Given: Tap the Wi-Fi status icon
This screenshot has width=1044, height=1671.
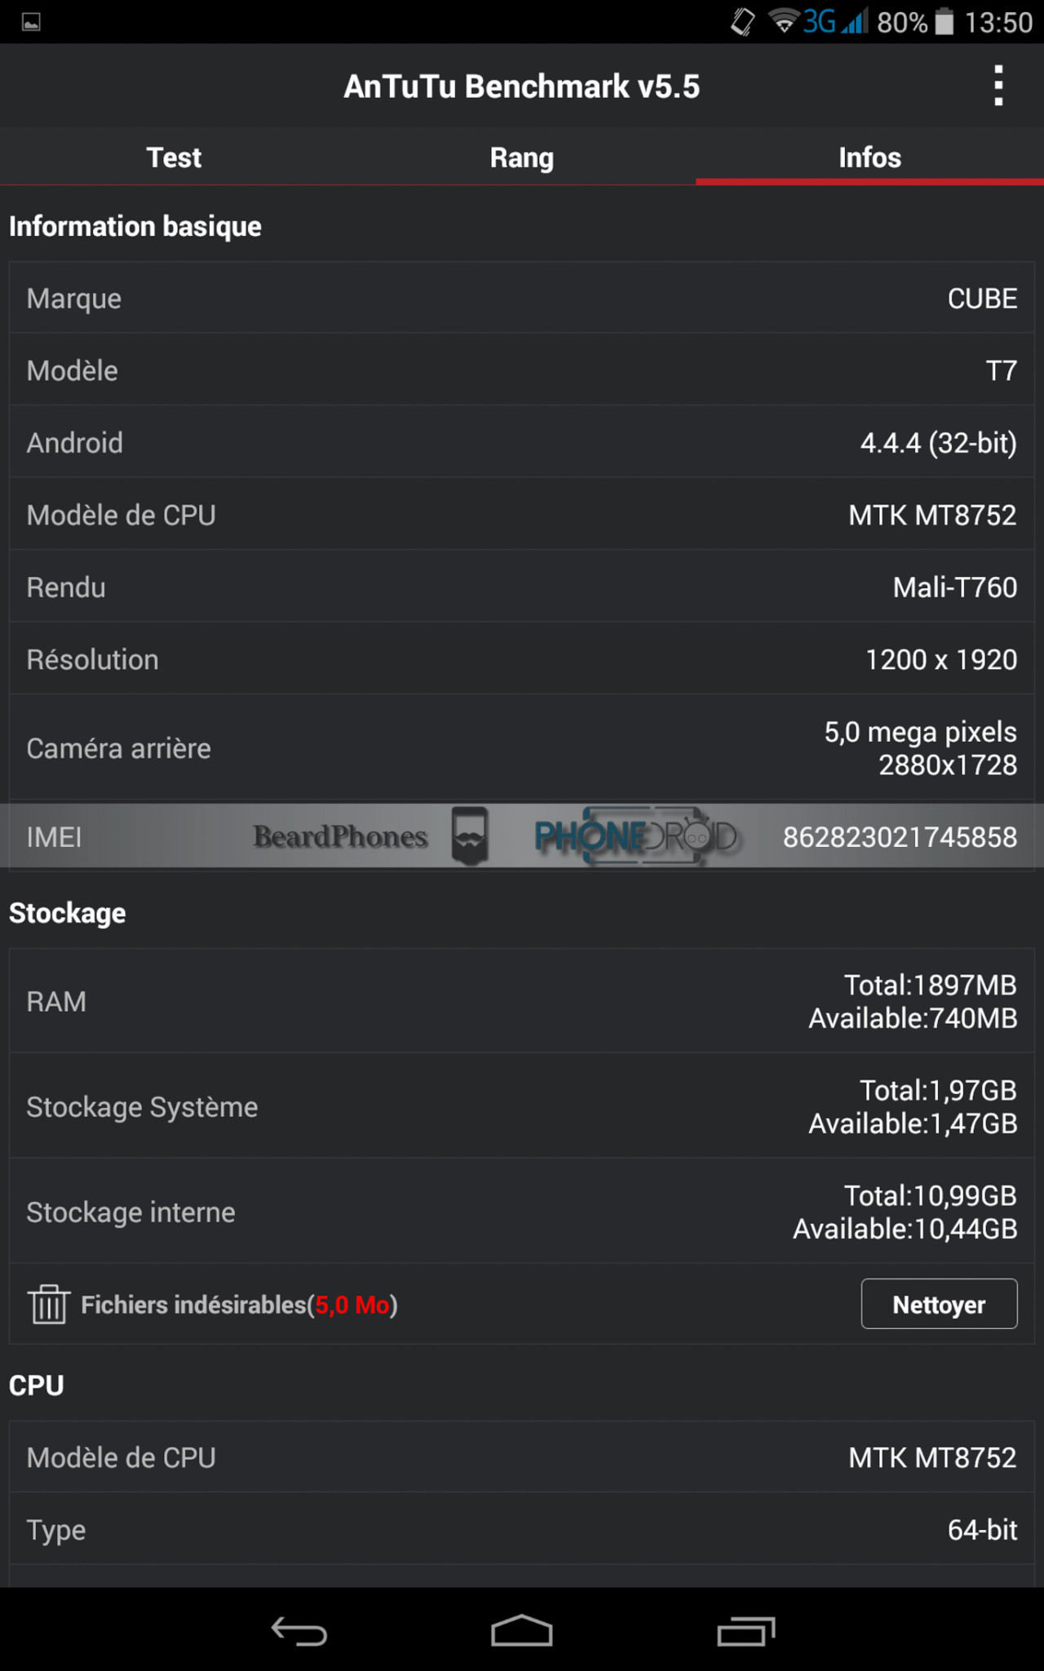Looking at the screenshot, I should [x=784, y=21].
